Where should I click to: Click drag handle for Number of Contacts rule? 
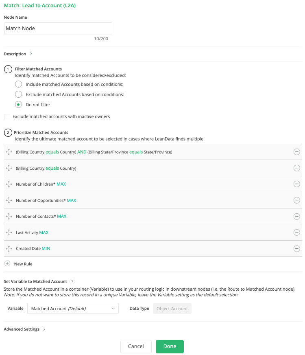[x=9, y=216]
